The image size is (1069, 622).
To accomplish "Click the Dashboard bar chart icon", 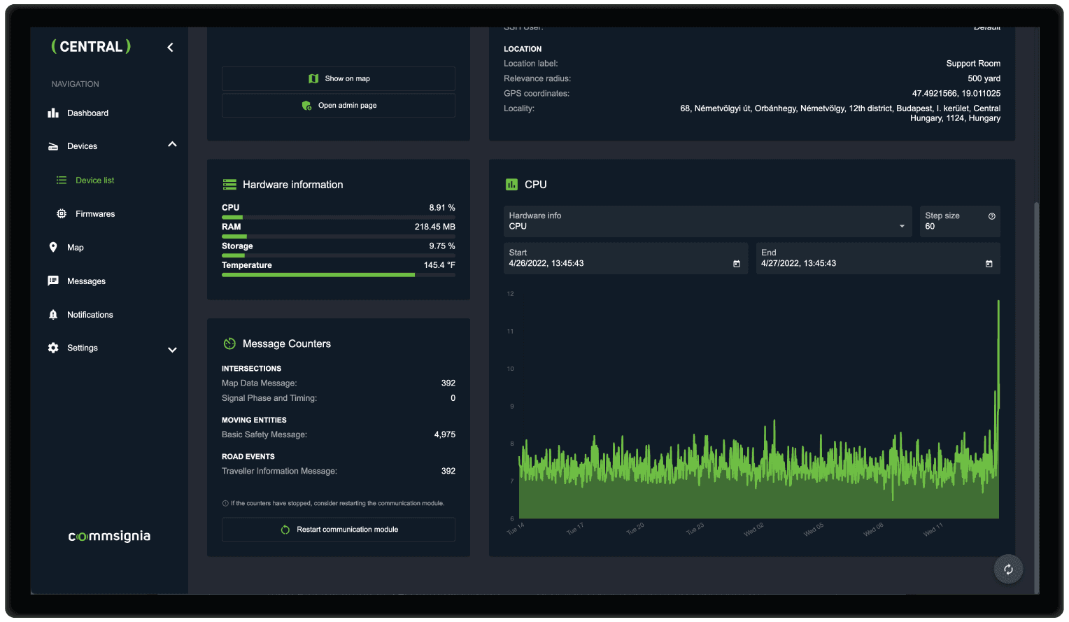I will [53, 113].
